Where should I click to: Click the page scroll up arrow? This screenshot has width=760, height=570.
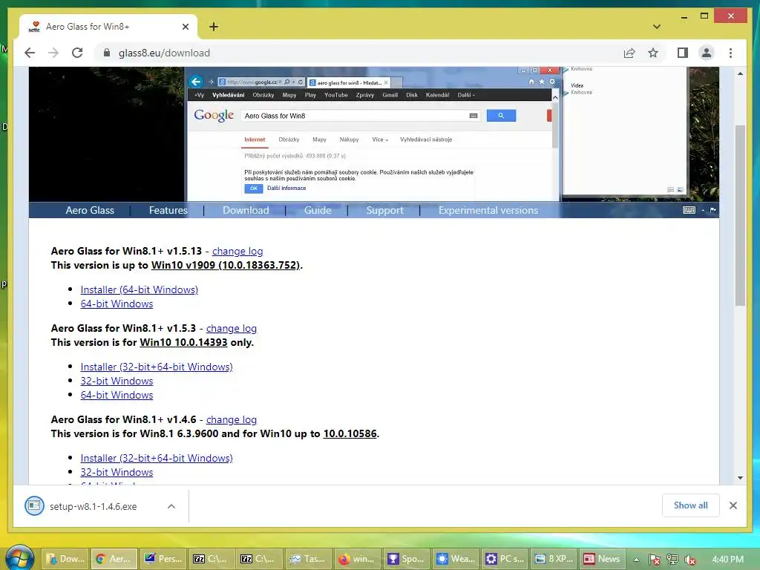(740, 73)
